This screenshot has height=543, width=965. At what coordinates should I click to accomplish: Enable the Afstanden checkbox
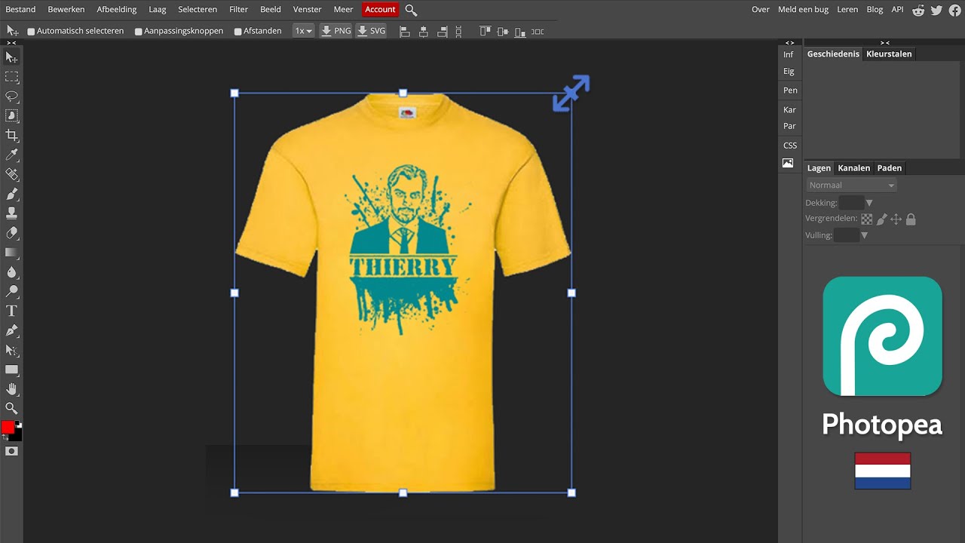coord(237,32)
